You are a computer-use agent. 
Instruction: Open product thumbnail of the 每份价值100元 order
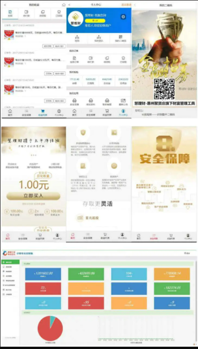click(9, 89)
